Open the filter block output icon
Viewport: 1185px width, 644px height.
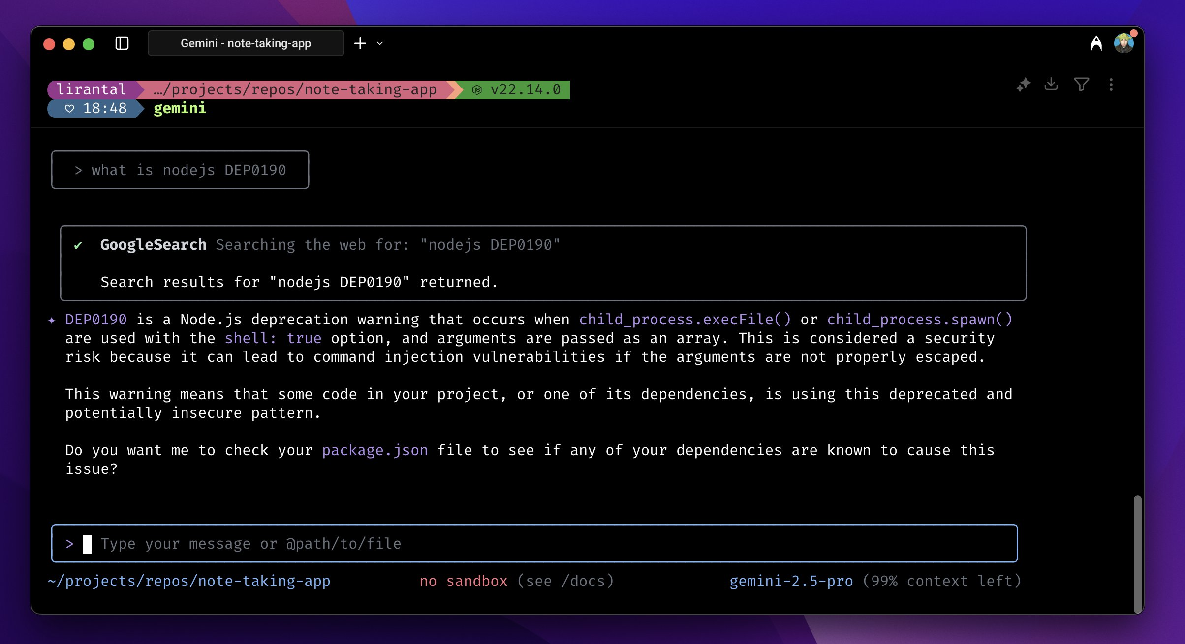(x=1081, y=85)
